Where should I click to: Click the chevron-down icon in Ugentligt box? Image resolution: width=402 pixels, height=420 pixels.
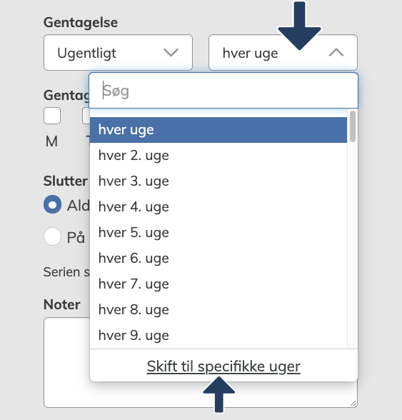click(x=171, y=53)
